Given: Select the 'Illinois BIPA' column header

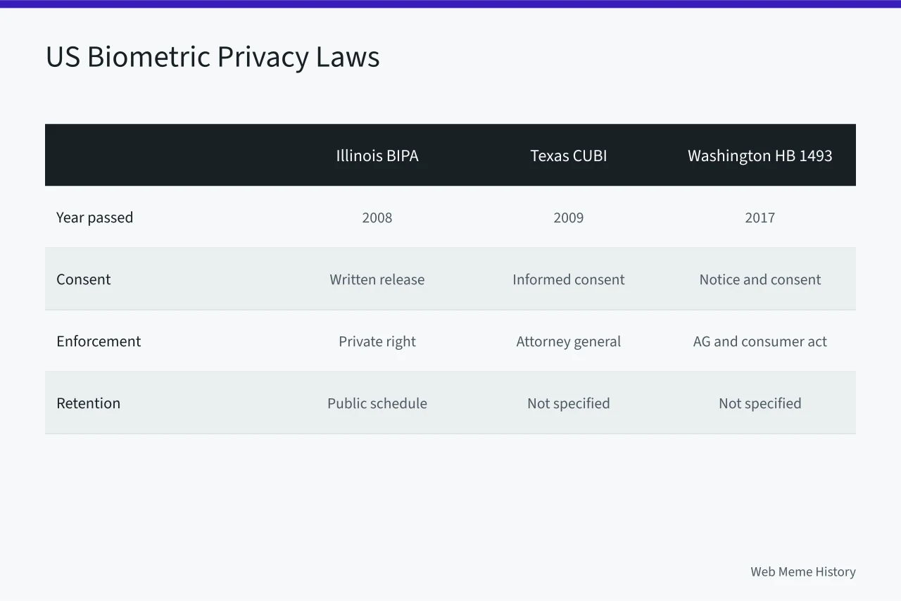Looking at the screenshot, I should click(377, 156).
